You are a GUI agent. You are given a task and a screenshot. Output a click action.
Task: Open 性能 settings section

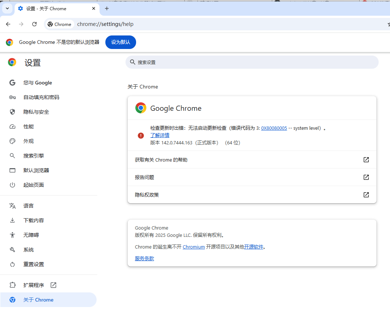click(49, 127)
